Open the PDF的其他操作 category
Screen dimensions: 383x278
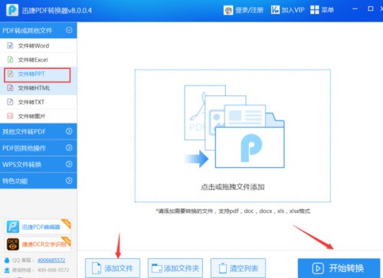pos(38,148)
